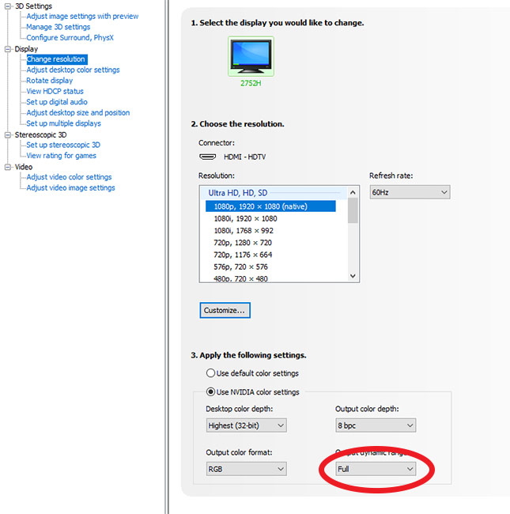The height and width of the screenshot is (514, 510).
Task: Select 1080i, 1768 × 992 resolution
Action: point(244,231)
